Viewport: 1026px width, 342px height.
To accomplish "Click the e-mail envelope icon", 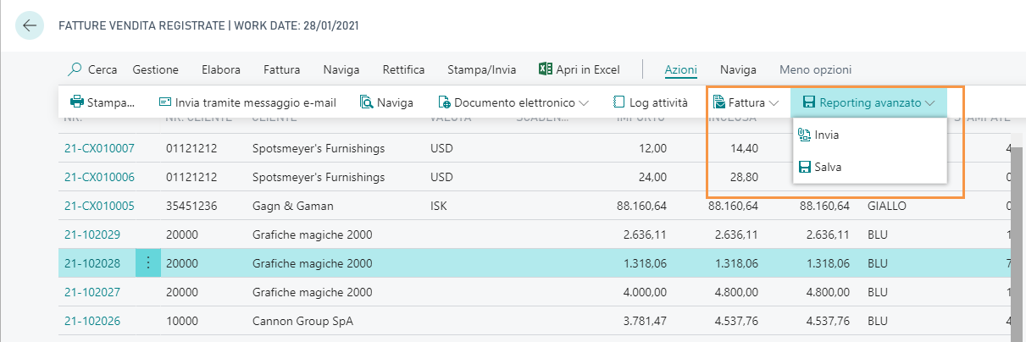I will point(165,102).
